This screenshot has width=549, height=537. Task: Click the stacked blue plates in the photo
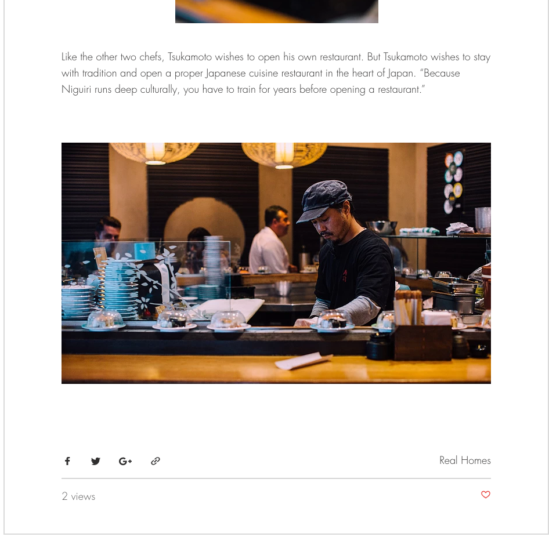coord(117,289)
